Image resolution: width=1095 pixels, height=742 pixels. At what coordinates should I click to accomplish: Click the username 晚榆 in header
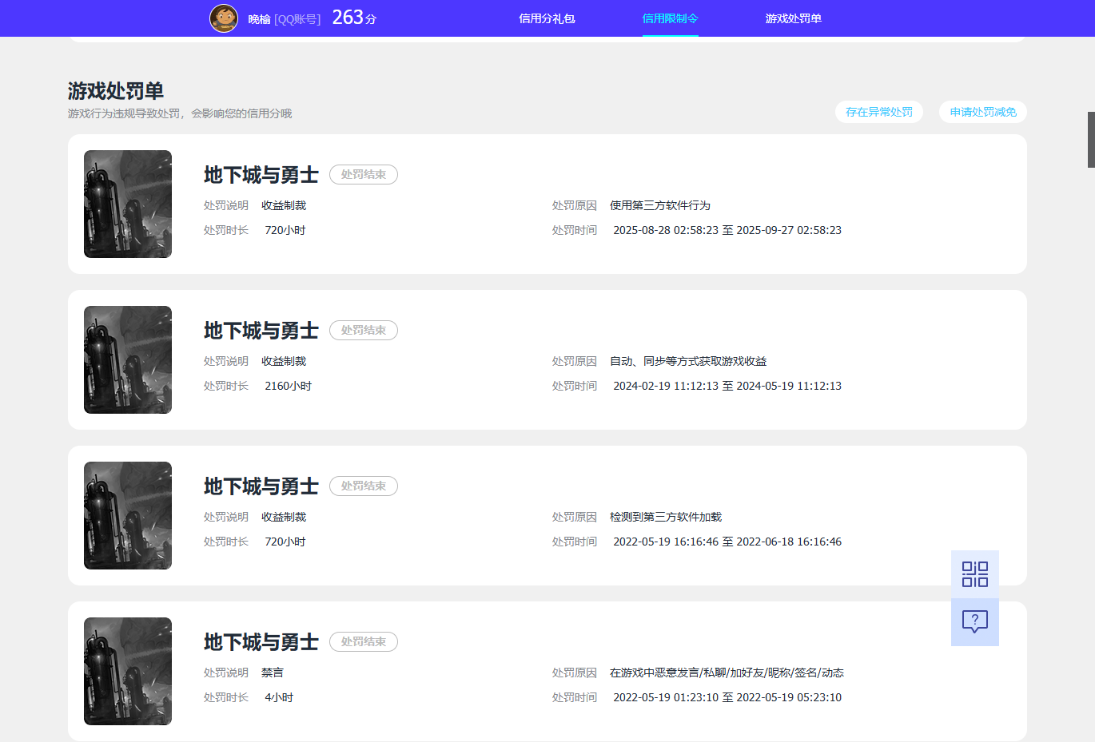[x=259, y=19]
